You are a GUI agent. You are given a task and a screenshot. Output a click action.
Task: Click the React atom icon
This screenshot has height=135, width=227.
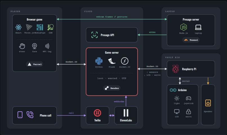point(18,27)
